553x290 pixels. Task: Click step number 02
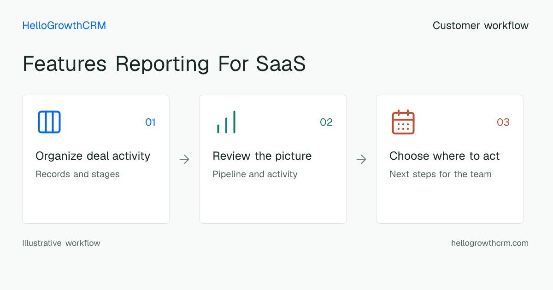click(326, 122)
